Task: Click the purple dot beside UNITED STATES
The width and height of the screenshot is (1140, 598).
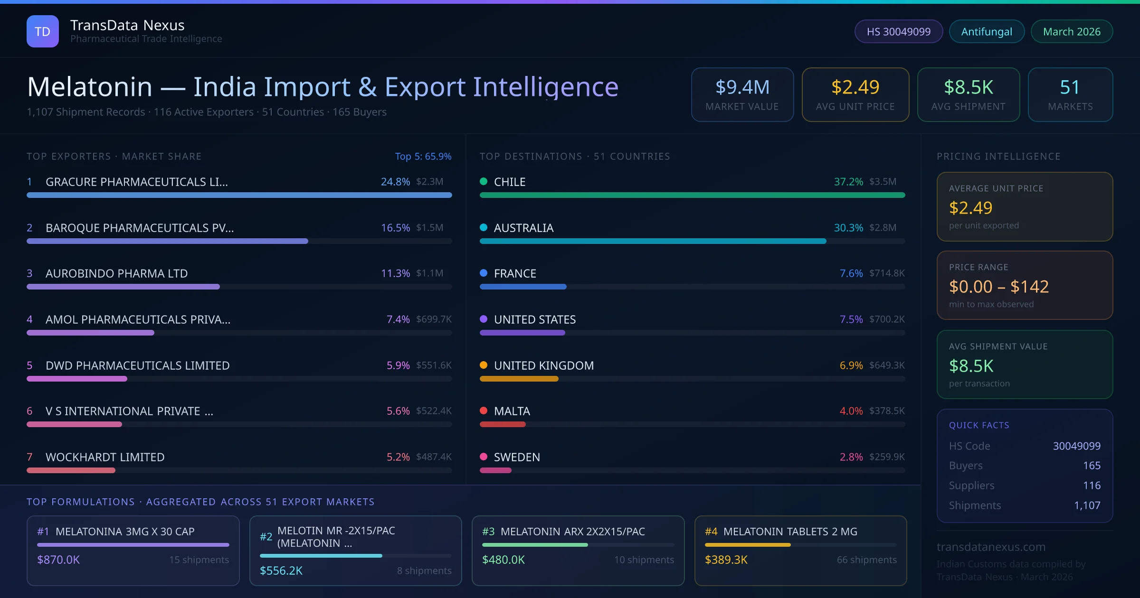Action: tap(484, 319)
